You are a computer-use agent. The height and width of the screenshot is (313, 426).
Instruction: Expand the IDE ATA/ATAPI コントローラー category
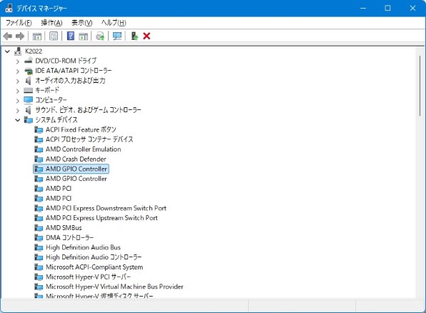point(18,71)
